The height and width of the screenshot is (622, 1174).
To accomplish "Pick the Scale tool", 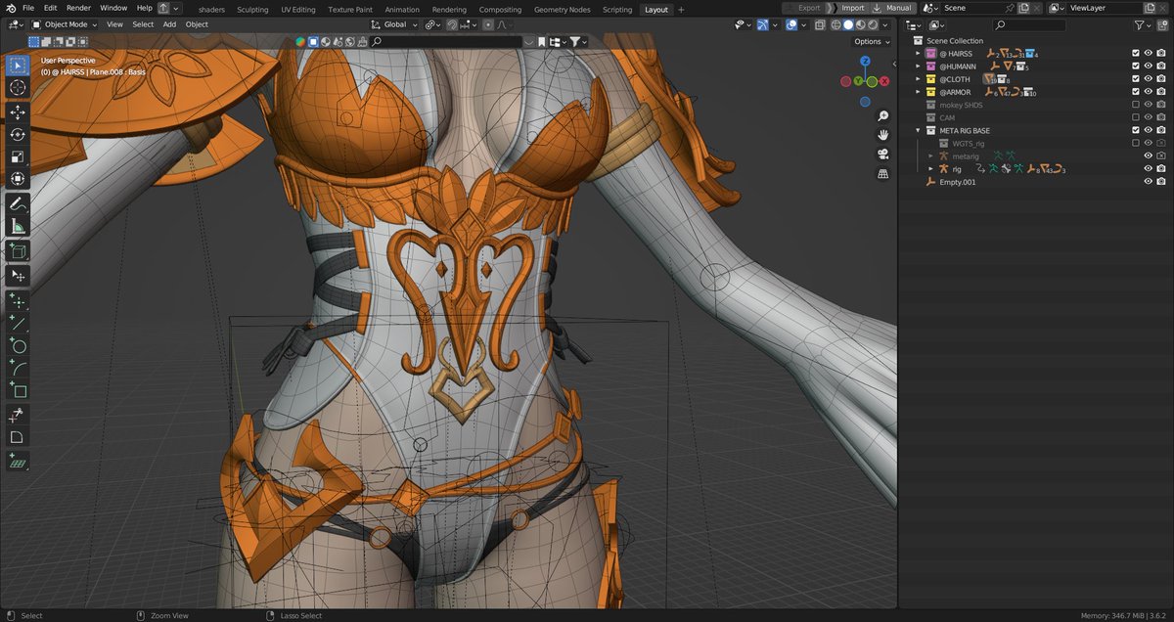I will tap(18, 156).
